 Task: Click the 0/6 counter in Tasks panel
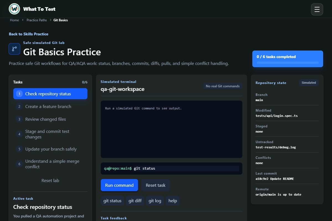tap(85, 82)
